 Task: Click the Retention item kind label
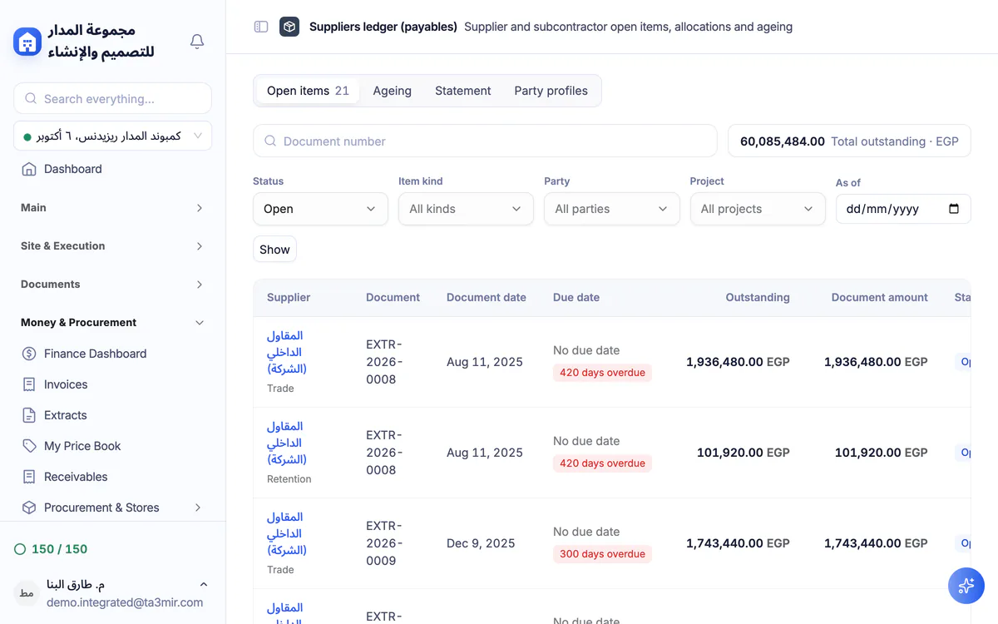click(289, 479)
